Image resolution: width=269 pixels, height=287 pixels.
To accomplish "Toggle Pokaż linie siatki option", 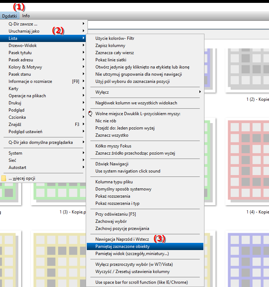I will click(145, 60).
